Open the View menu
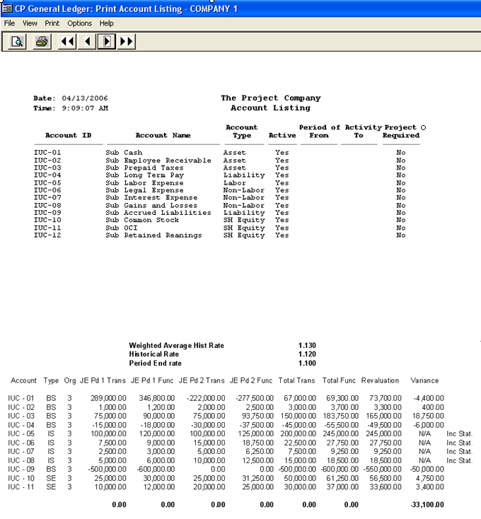 [x=30, y=23]
